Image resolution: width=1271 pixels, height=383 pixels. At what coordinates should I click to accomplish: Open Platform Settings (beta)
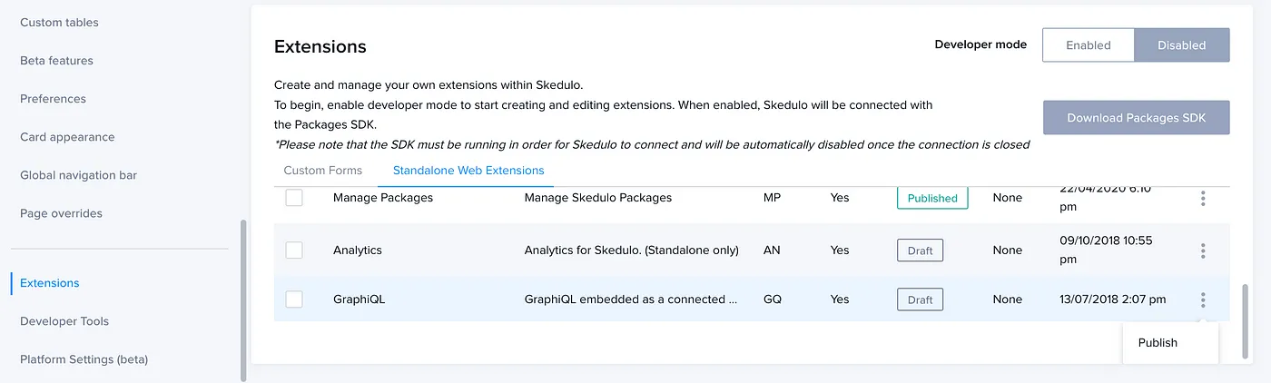84,359
